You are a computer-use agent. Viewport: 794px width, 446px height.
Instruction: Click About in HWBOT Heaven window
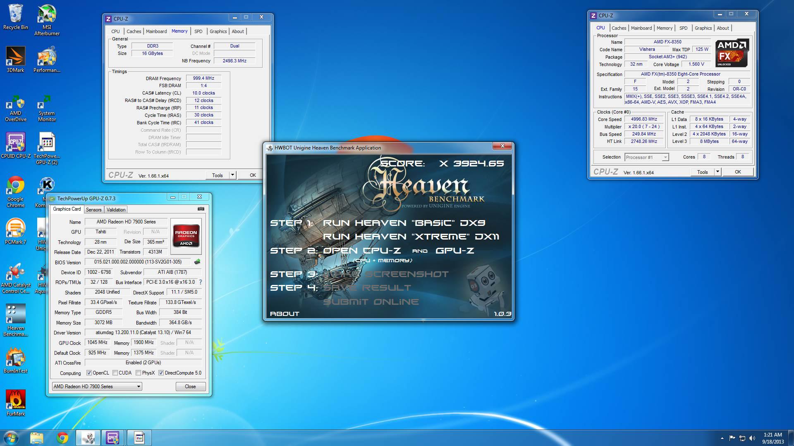pyautogui.click(x=284, y=314)
